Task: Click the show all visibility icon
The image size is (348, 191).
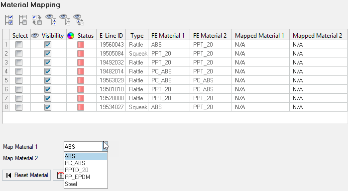Action: (x=51, y=20)
